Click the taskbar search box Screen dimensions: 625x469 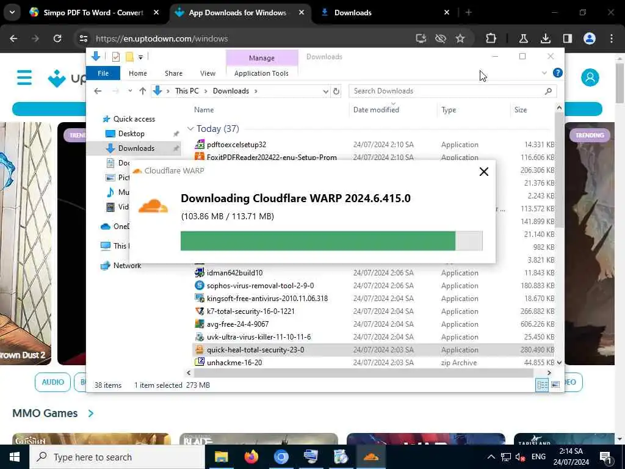pyautogui.click(x=117, y=457)
